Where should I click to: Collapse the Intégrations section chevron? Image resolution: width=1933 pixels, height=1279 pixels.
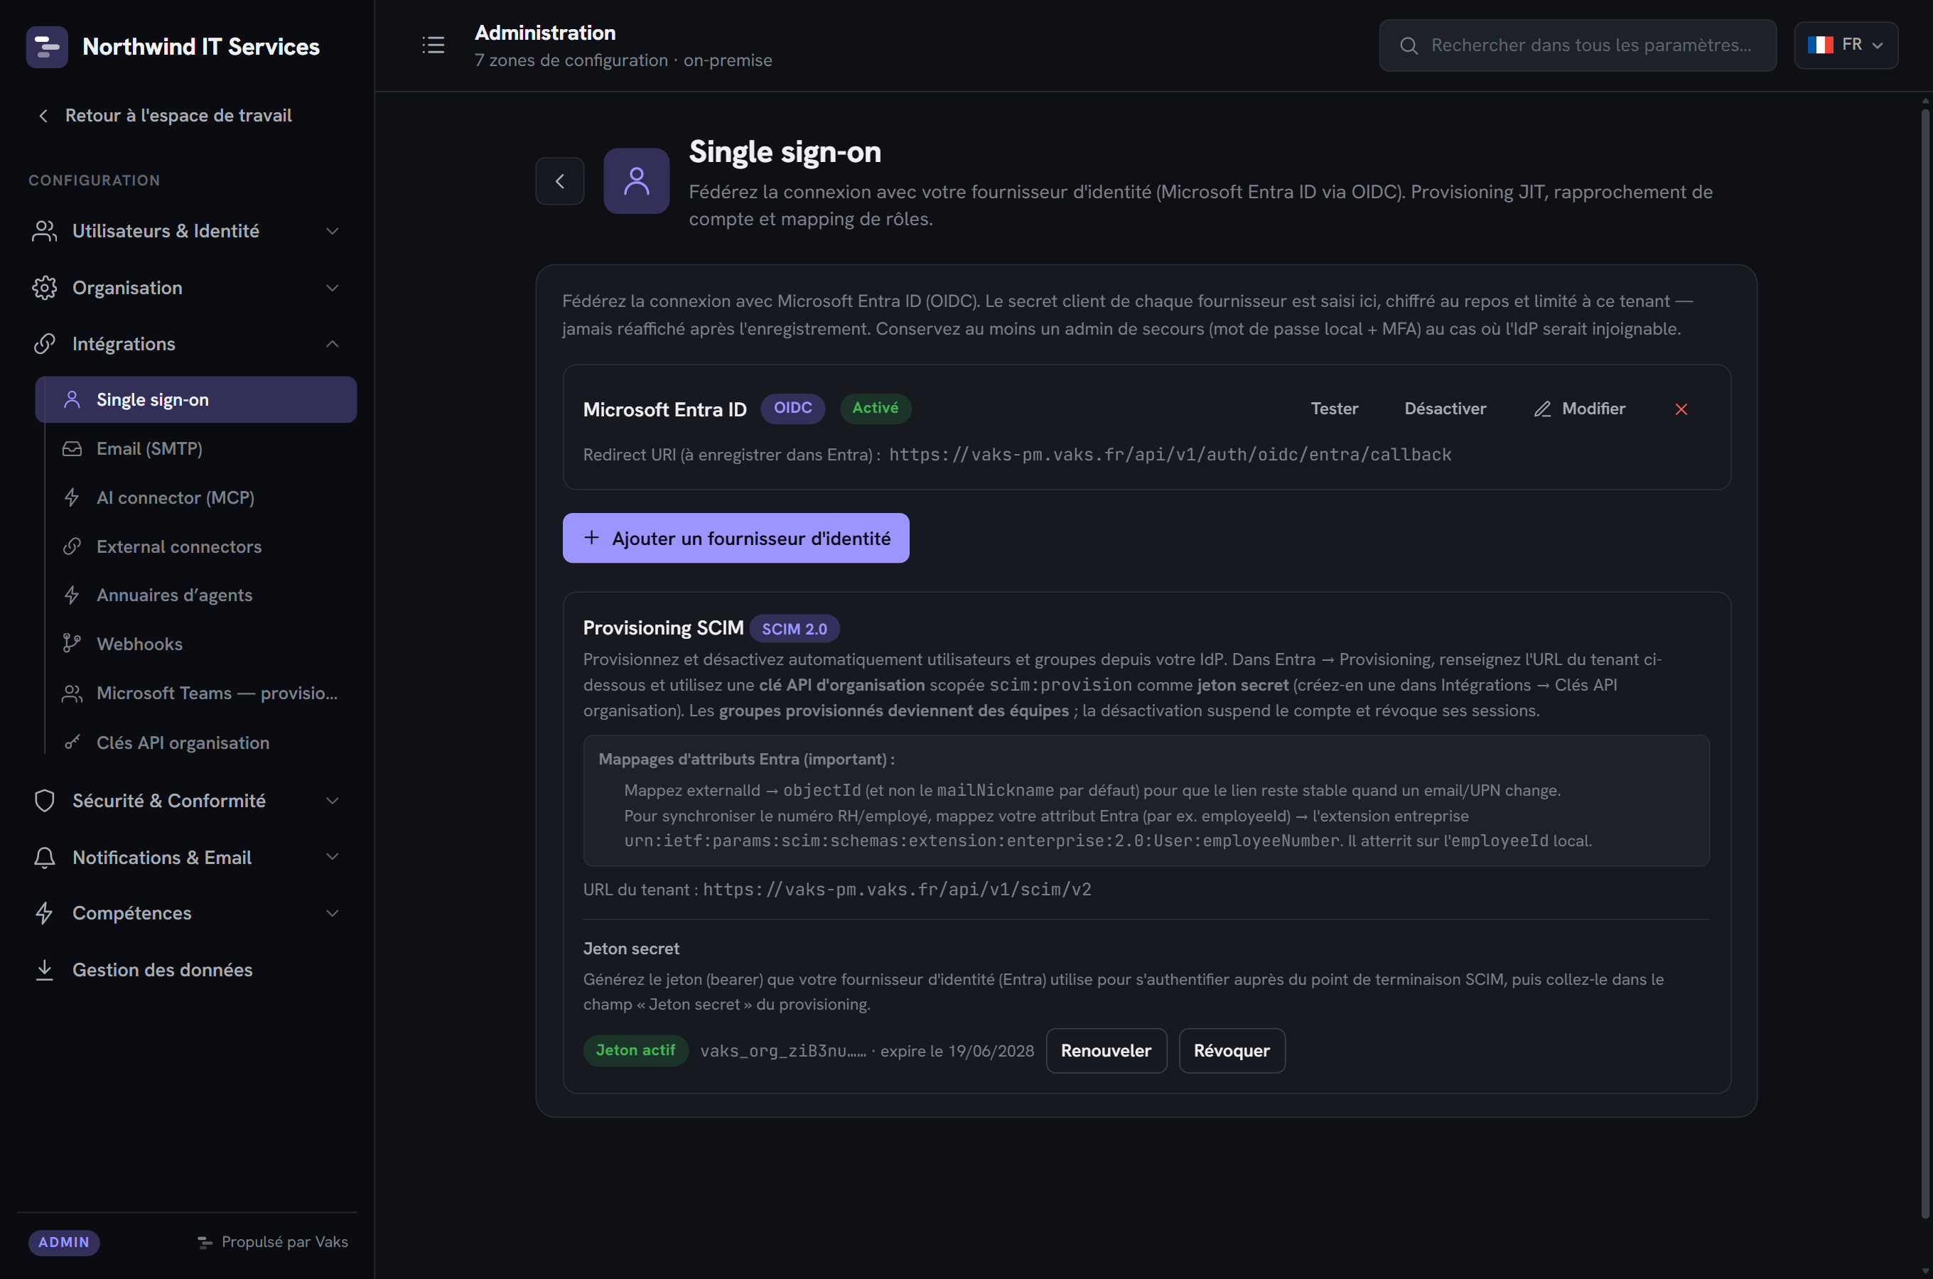click(x=332, y=344)
